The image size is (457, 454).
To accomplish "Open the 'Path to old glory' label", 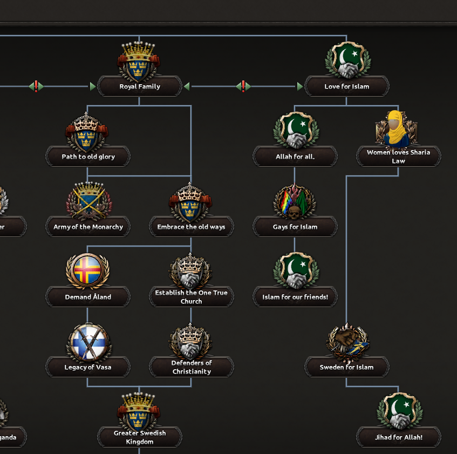I will pos(88,157).
